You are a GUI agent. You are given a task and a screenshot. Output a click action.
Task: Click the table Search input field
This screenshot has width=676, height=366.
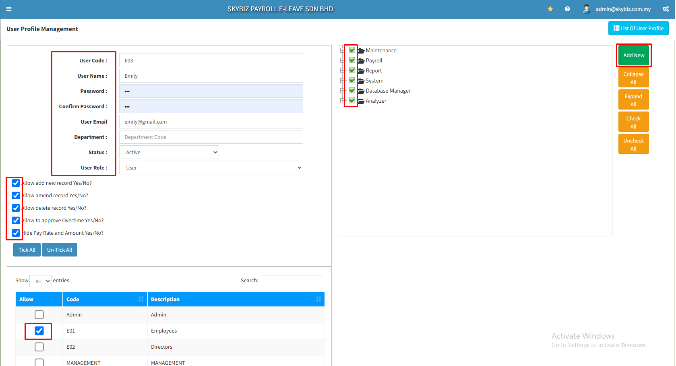[x=292, y=281]
